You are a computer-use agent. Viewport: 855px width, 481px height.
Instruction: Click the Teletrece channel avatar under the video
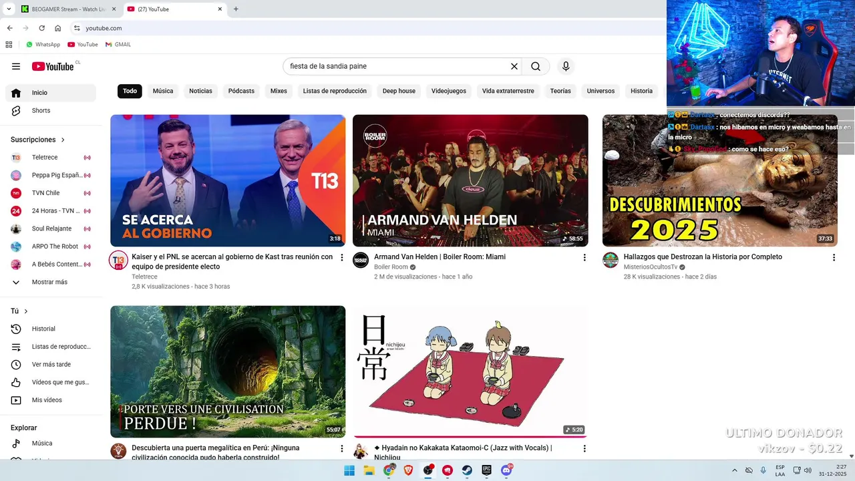tap(118, 261)
